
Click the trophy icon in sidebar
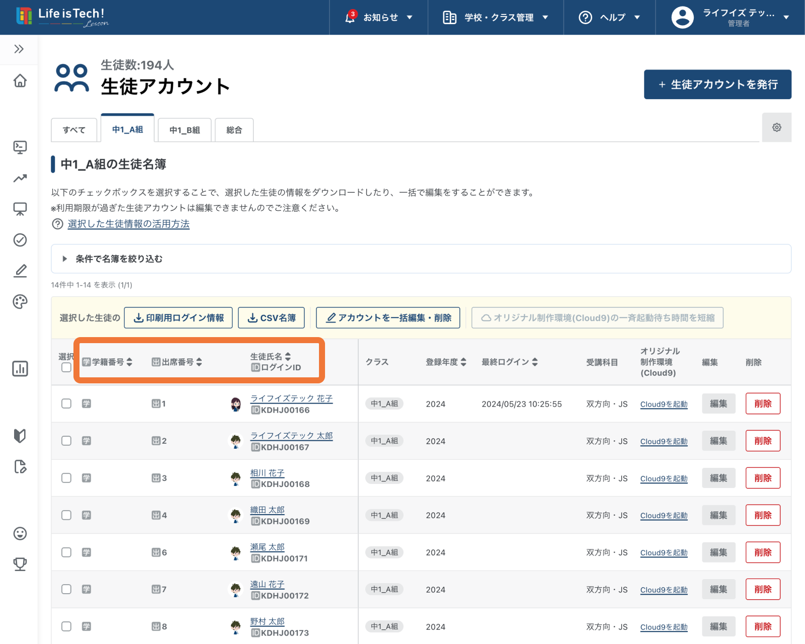tap(20, 565)
